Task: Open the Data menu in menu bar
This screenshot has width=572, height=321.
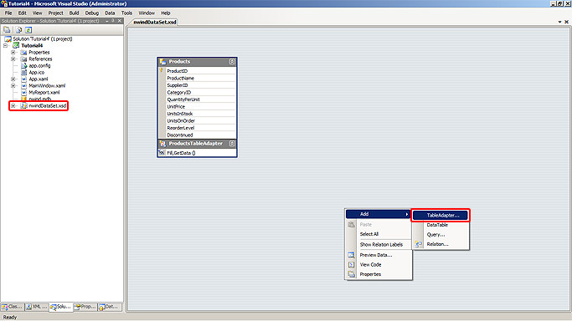Action: (110, 13)
